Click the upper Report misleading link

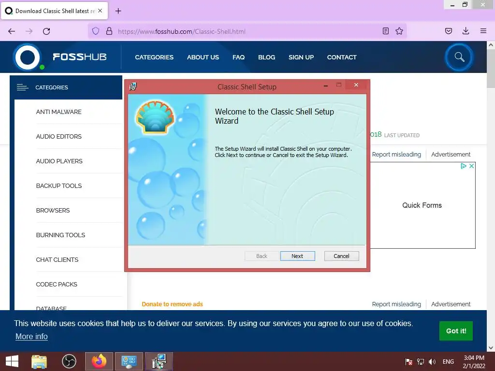[x=396, y=154]
